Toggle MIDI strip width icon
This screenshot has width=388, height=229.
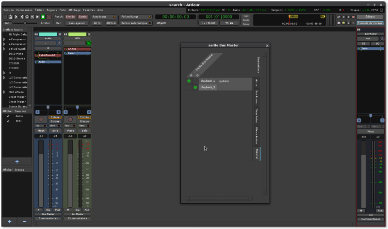65,34
